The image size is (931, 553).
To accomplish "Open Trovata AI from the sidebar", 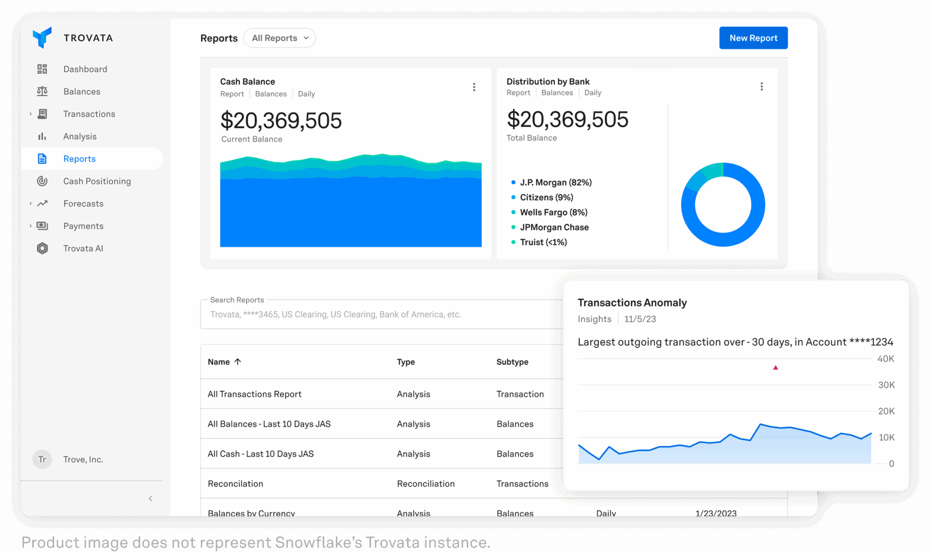I will (x=83, y=248).
